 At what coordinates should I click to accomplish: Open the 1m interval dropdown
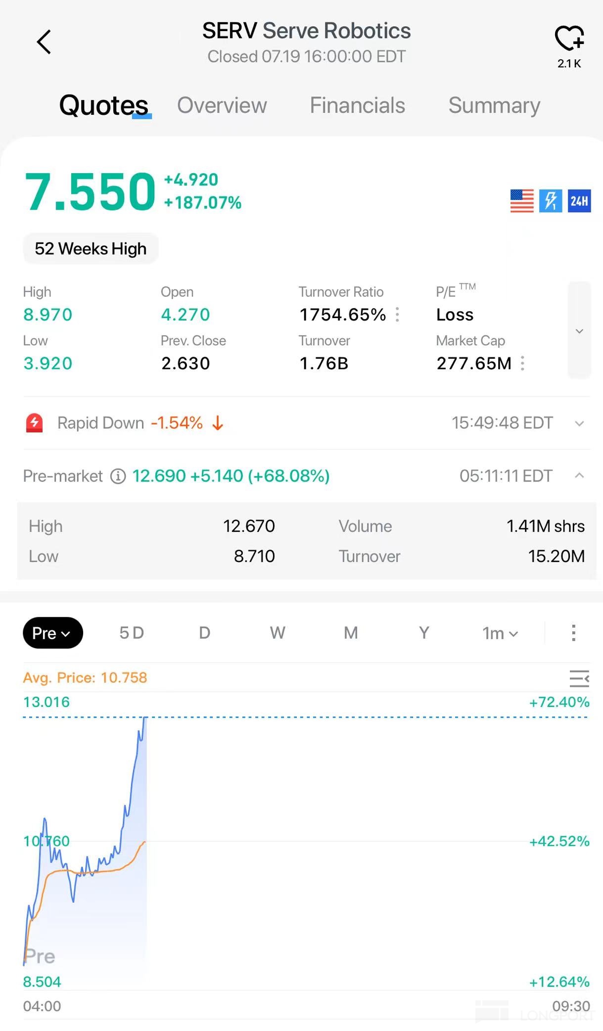500,633
